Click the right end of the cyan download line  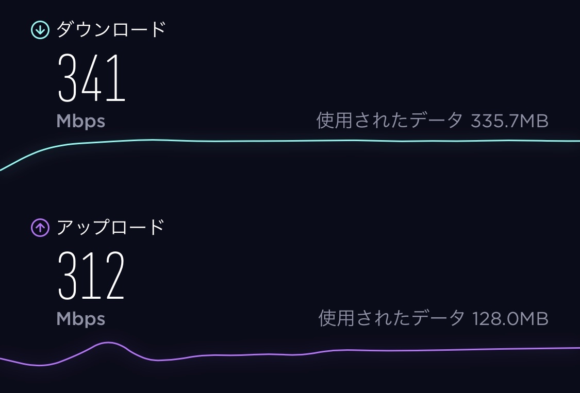point(575,141)
